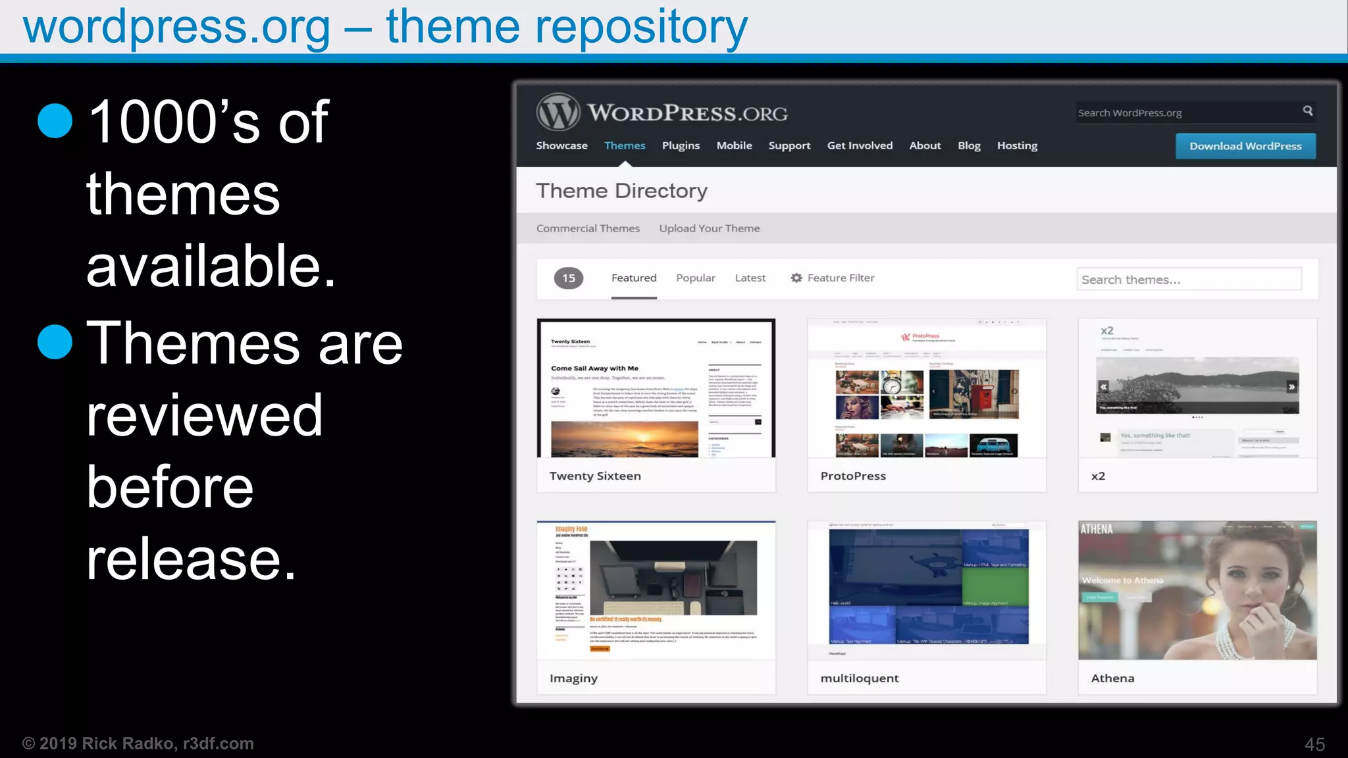This screenshot has width=1348, height=758.
Task: Open the Hosting menu item
Action: [x=1017, y=145]
